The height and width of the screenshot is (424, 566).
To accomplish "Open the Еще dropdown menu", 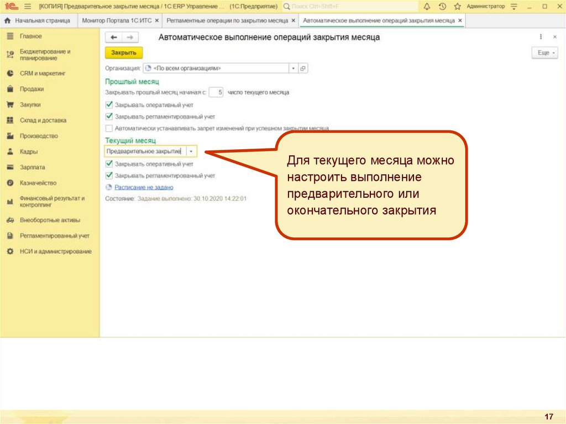I will click(x=544, y=53).
